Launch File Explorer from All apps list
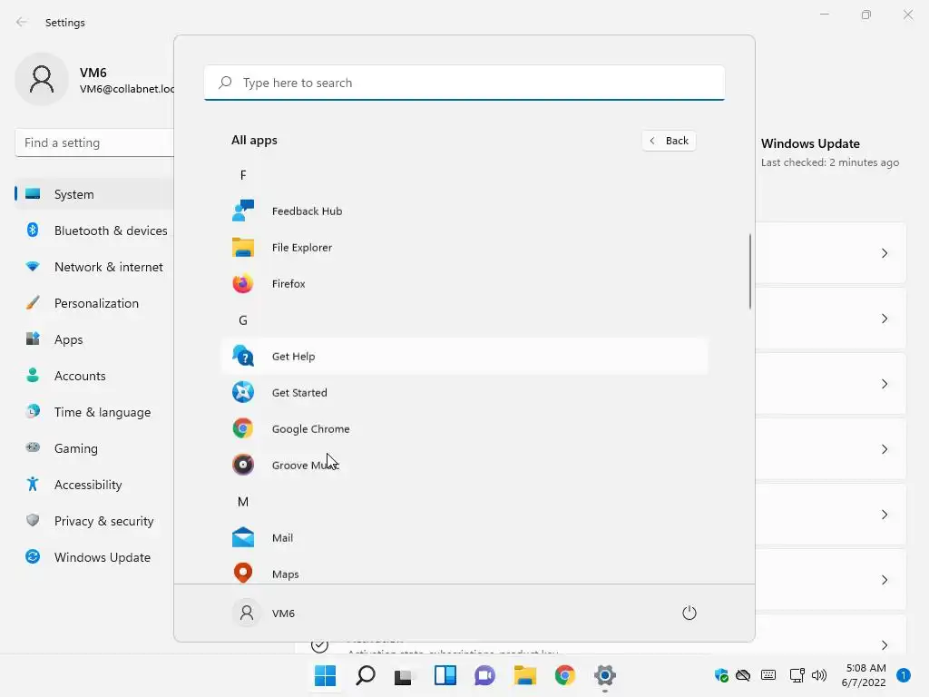The width and height of the screenshot is (929, 697). pos(464,247)
